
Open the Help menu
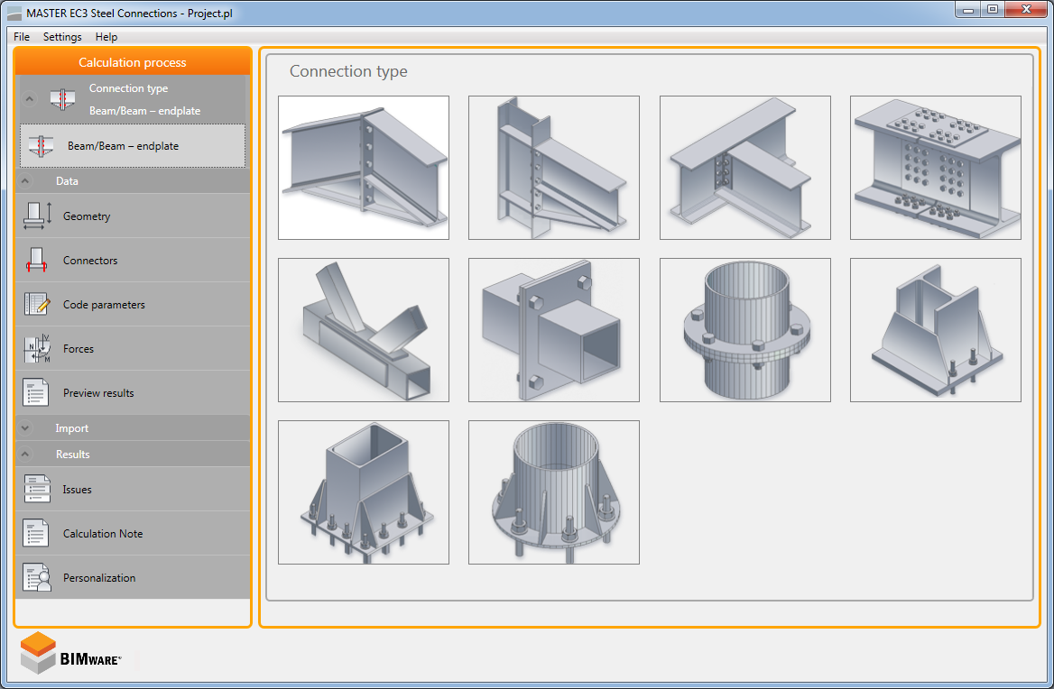tap(106, 37)
